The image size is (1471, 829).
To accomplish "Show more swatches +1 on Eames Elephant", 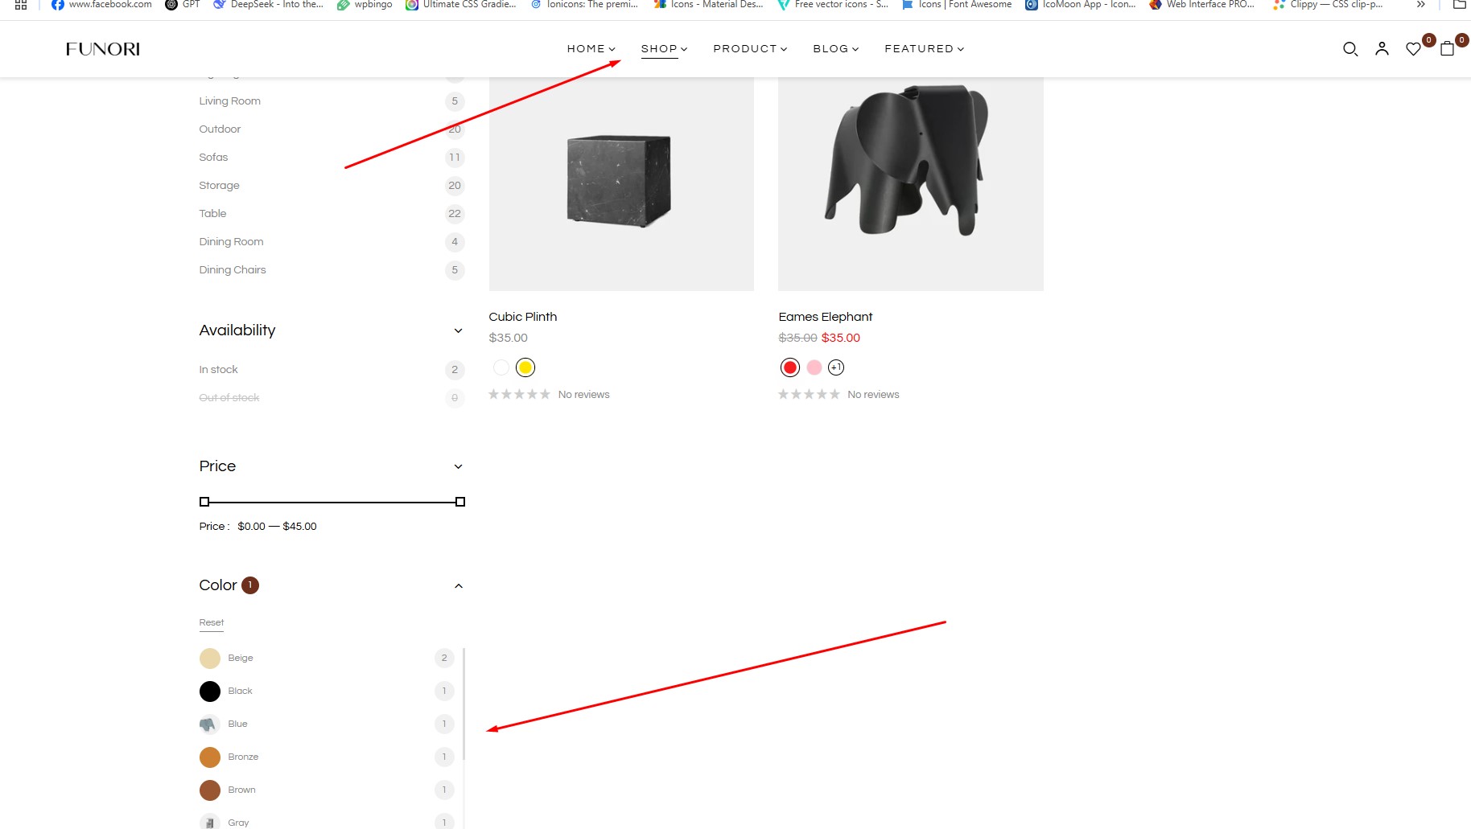I will (x=836, y=367).
